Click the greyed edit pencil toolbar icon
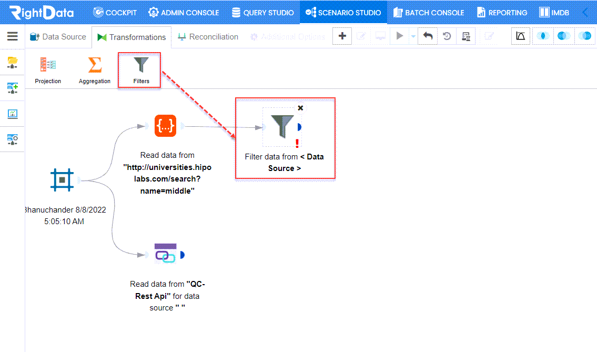The width and height of the screenshot is (597, 352). 361,36
